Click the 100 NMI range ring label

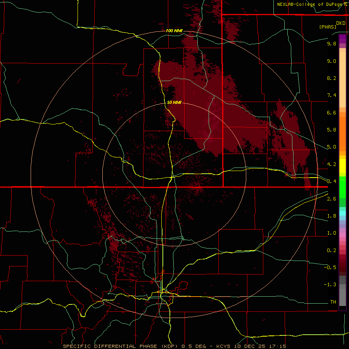click(x=174, y=31)
